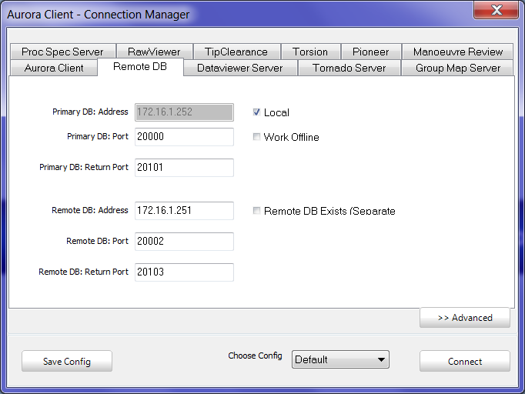The height and width of the screenshot is (394, 525).
Task: Uncheck the Local checkbox
Action: (256, 112)
